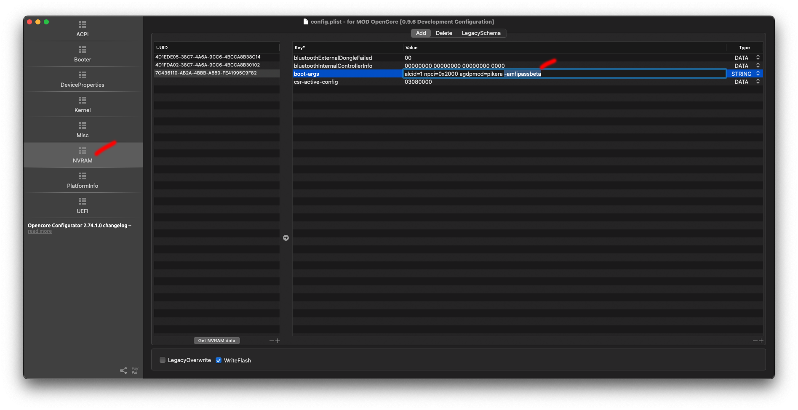Enable the LegacyOverwrite checkbox
This screenshot has width=798, height=410.
point(162,360)
